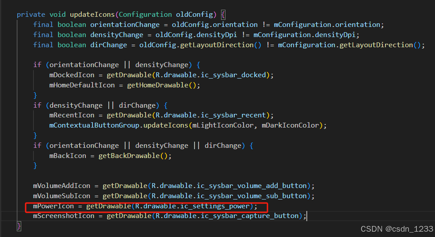This screenshot has width=435, height=237.
Task: Select the 'mBackIcon' variable
Action: [67, 156]
